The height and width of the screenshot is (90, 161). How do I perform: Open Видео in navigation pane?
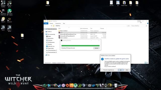click(49, 36)
